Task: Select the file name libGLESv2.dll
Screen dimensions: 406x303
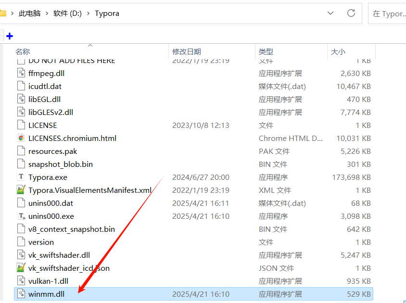Action: click(x=51, y=112)
